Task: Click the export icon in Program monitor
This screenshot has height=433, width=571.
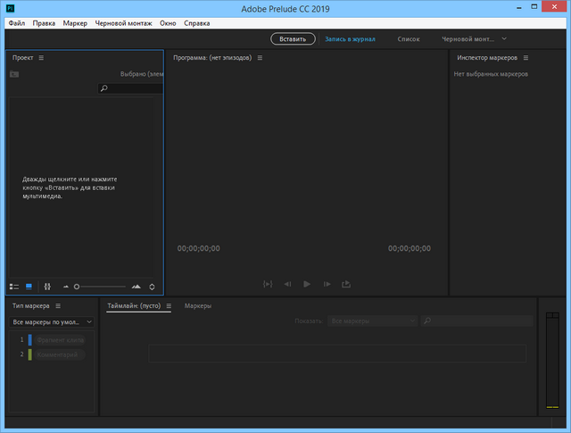Action: [x=346, y=284]
